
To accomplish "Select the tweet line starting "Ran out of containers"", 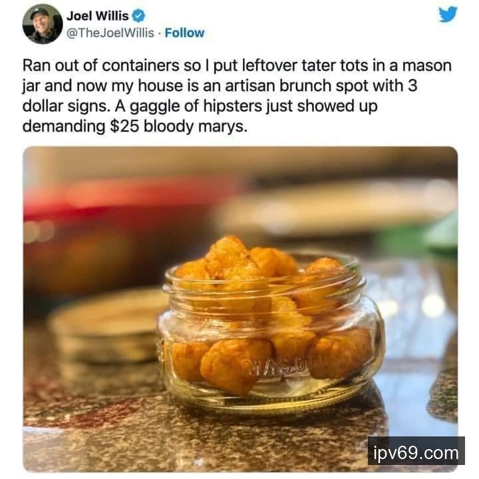I will pos(237,66).
